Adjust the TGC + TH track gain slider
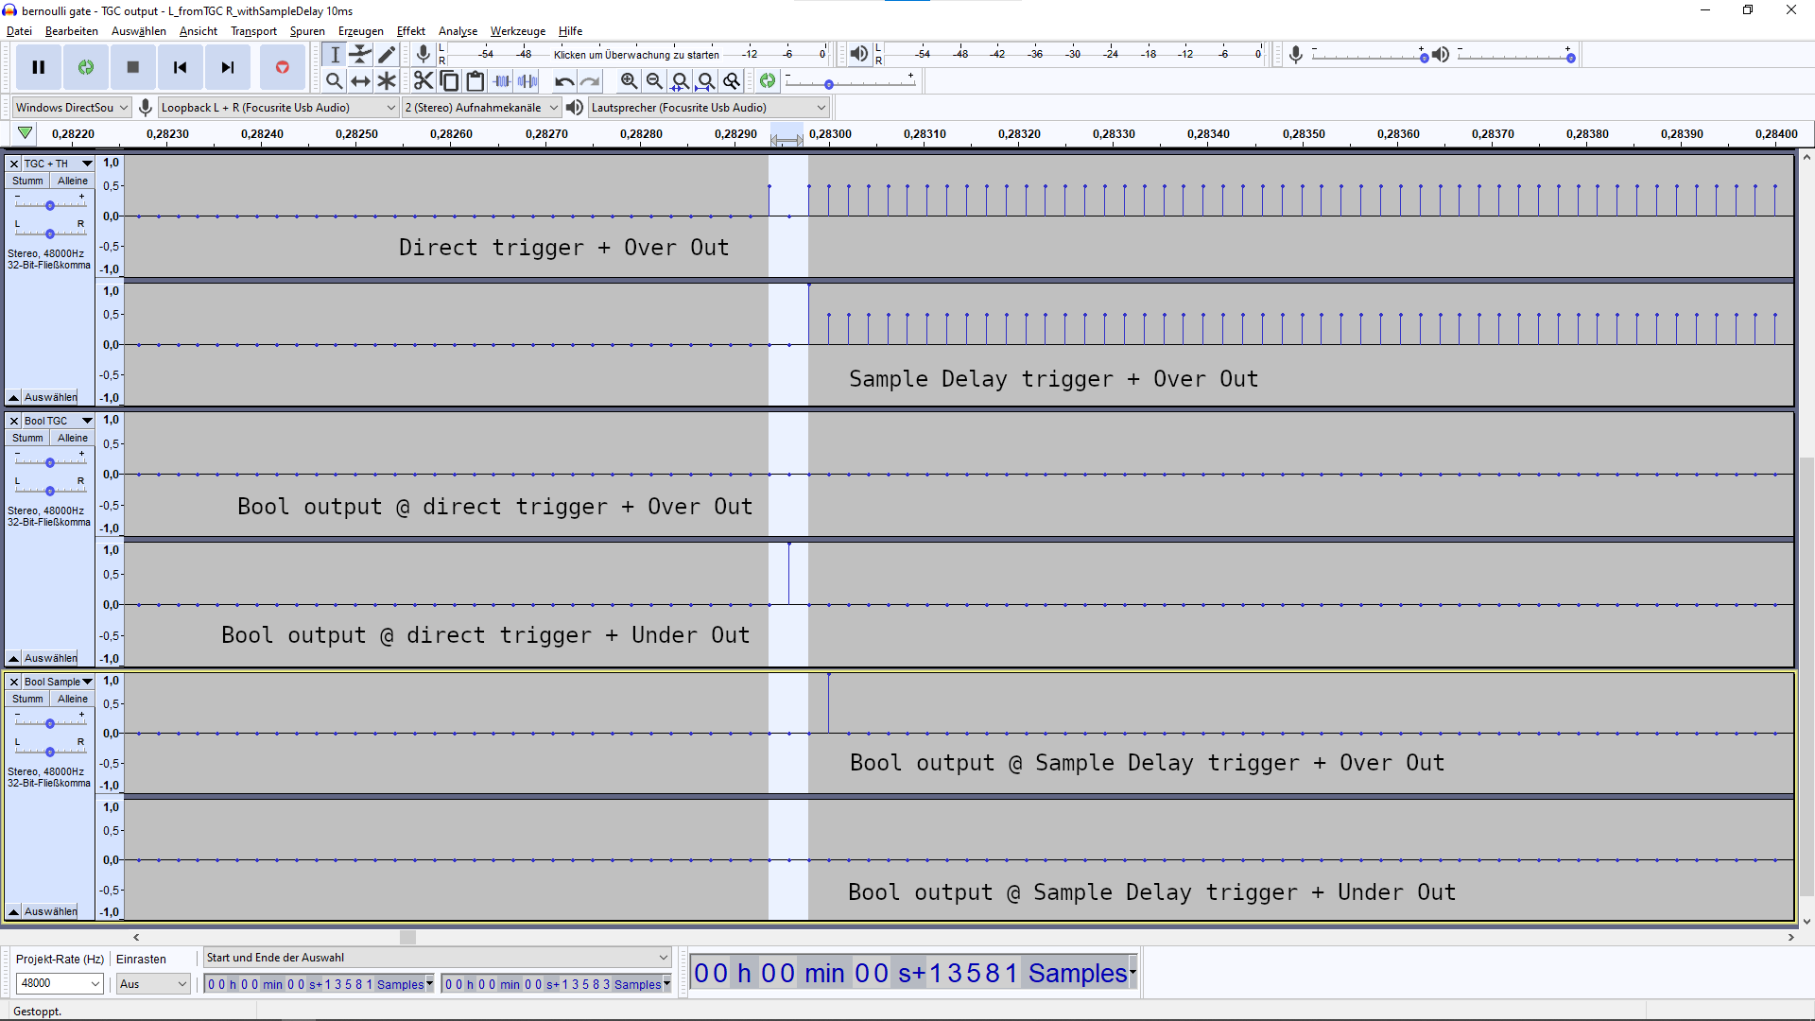The image size is (1815, 1021). coord(50,204)
